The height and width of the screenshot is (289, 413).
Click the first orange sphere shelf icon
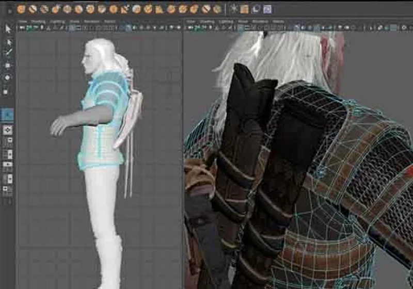(x=21, y=9)
